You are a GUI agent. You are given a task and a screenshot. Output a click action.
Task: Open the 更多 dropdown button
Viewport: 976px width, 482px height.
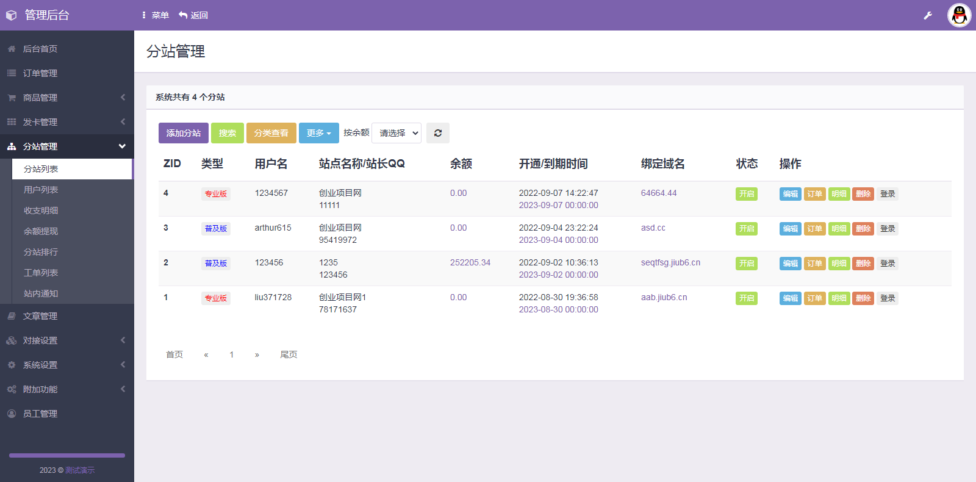click(x=318, y=133)
